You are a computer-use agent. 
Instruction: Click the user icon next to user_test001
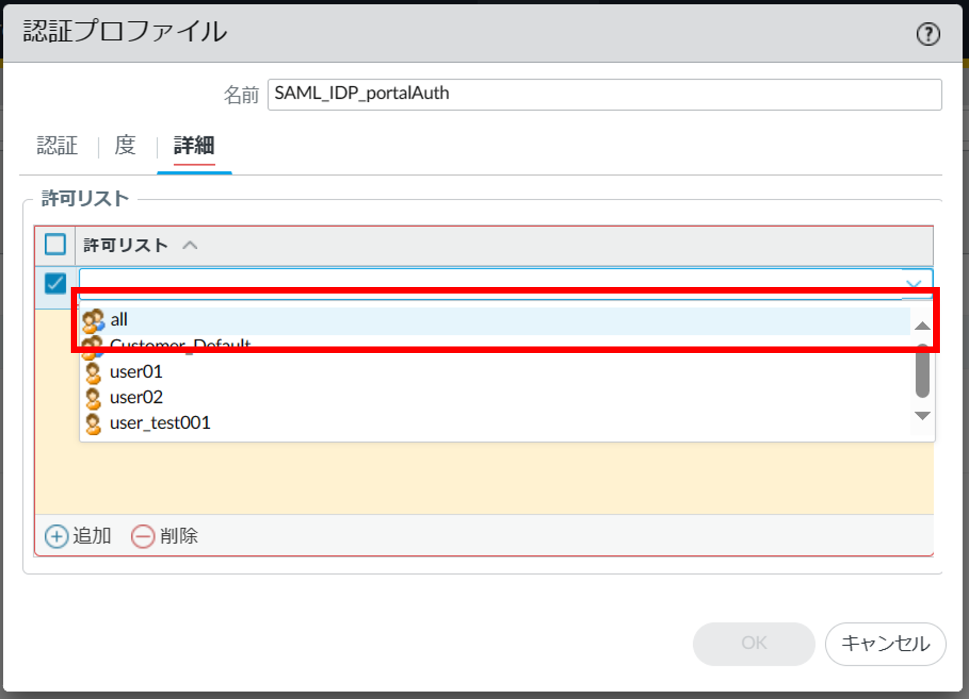(93, 424)
